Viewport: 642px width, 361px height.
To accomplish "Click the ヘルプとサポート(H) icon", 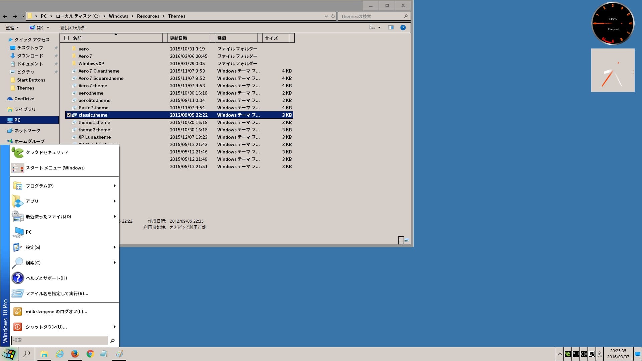I will (x=18, y=278).
